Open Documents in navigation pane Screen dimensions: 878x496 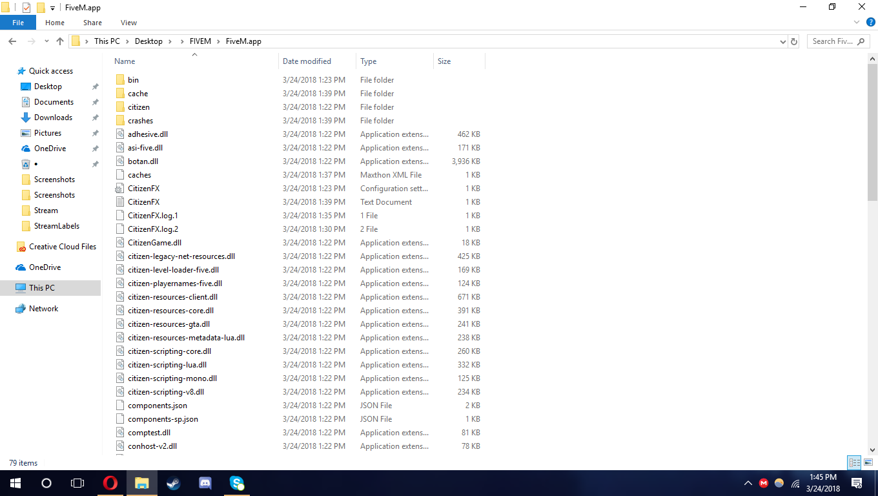tap(54, 102)
